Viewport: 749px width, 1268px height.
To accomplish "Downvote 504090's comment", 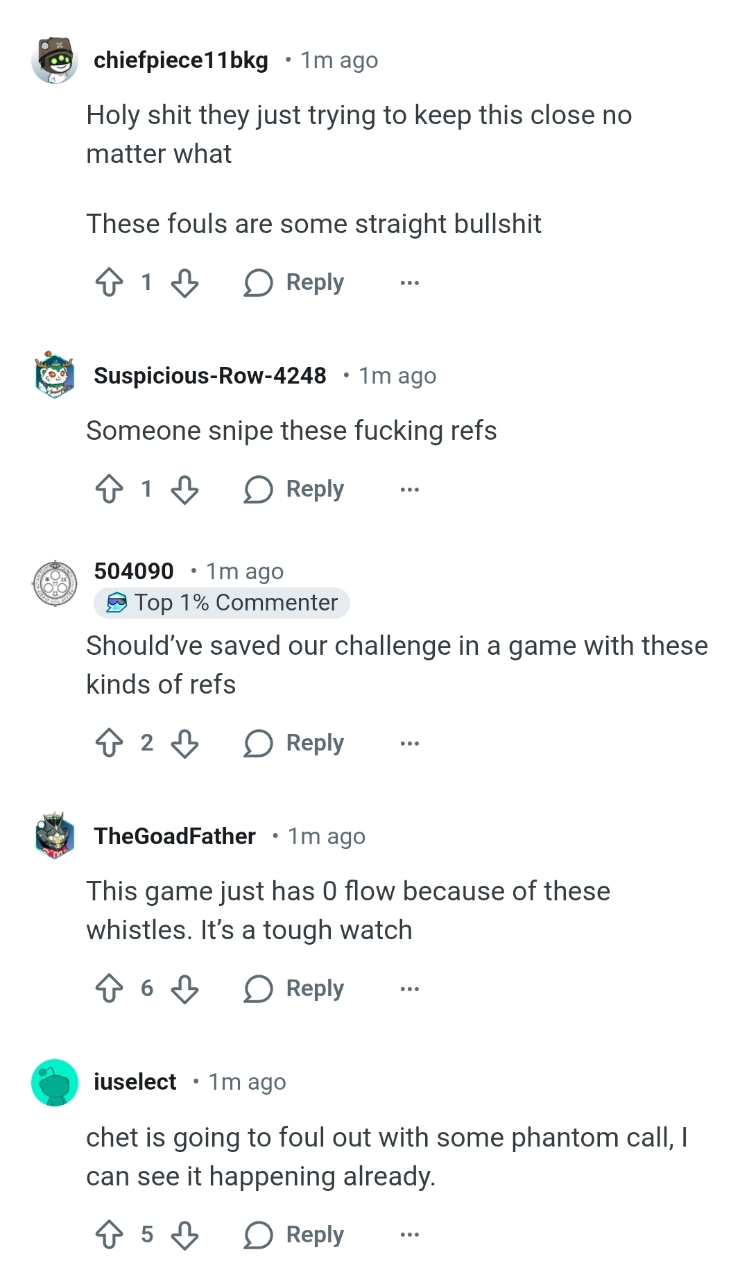I will click(184, 743).
